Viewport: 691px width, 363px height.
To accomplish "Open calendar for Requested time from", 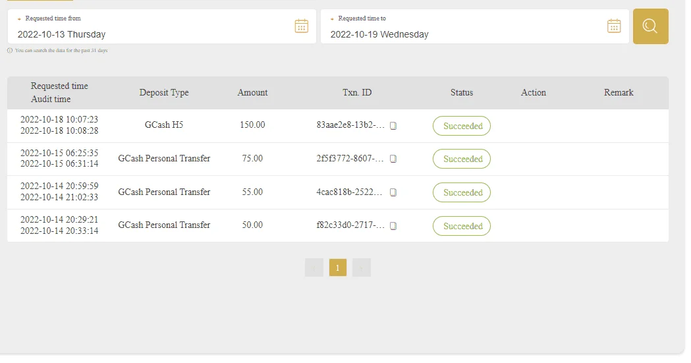I will (302, 26).
